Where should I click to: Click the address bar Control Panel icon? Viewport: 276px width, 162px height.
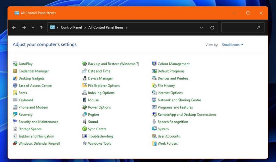point(53,27)
